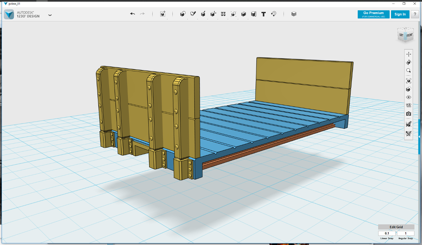Open the Pattern tool menu
422x245 pixels.
click(223, 14)
